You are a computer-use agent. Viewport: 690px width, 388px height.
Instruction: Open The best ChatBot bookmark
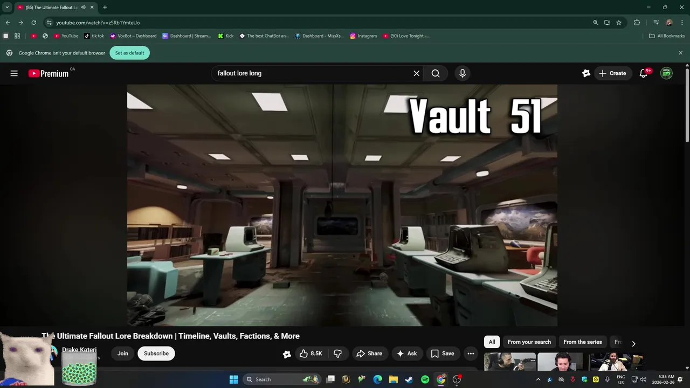264,36
